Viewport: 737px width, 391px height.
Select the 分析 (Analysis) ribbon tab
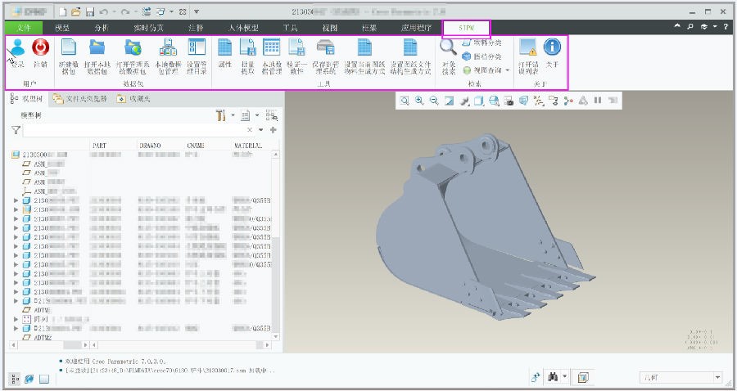tap(102, 28)
